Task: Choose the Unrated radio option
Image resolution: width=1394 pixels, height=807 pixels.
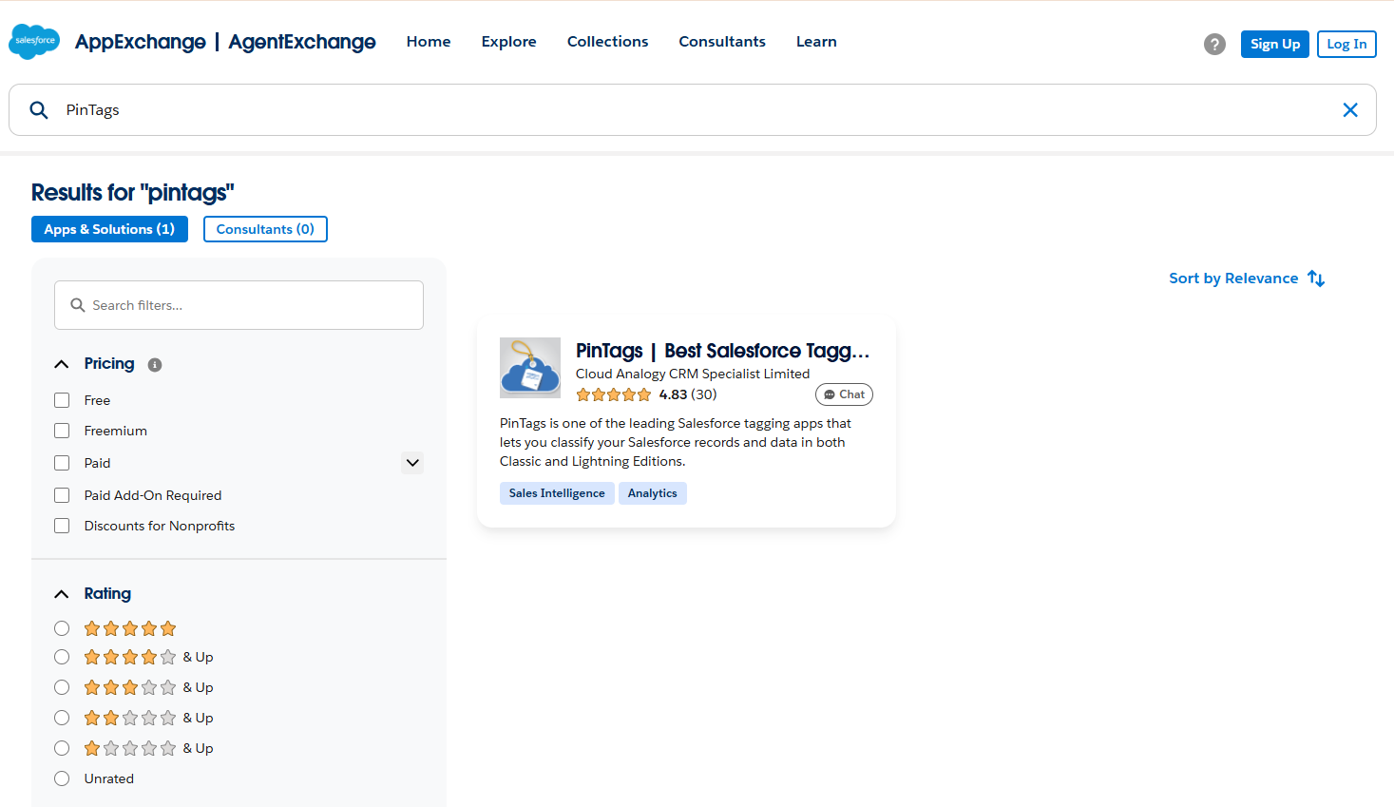Action: point(62,778)
